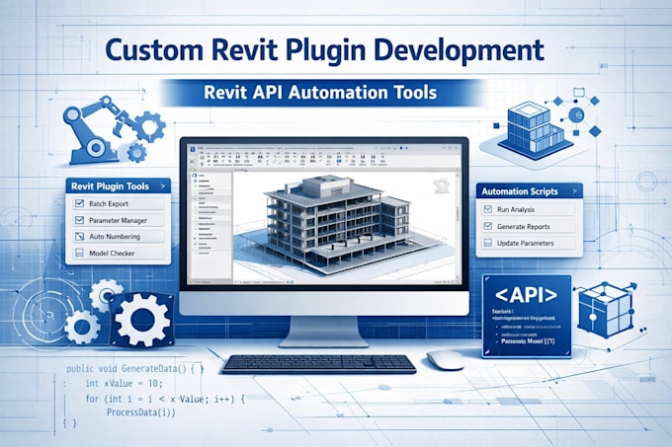Select the "Auto Numbering" label
The image size is (672, 447).
click(x=115, y=237)
